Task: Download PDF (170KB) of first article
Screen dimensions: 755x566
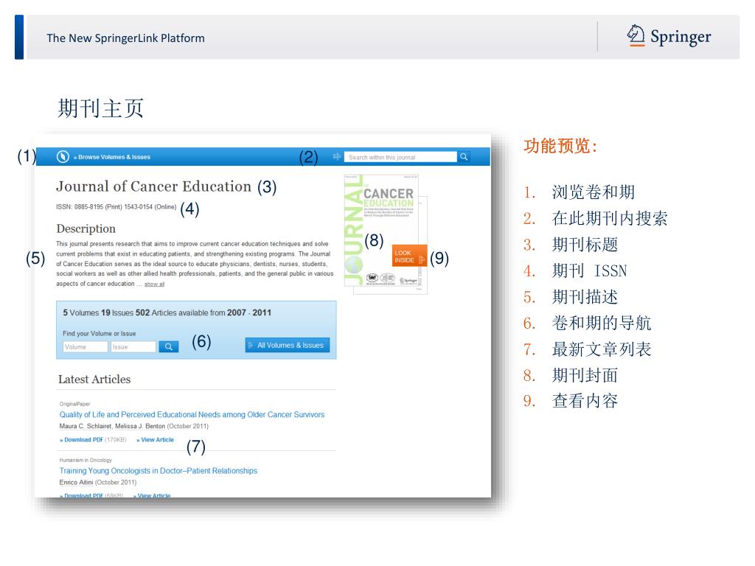Action: pos(93,440)
